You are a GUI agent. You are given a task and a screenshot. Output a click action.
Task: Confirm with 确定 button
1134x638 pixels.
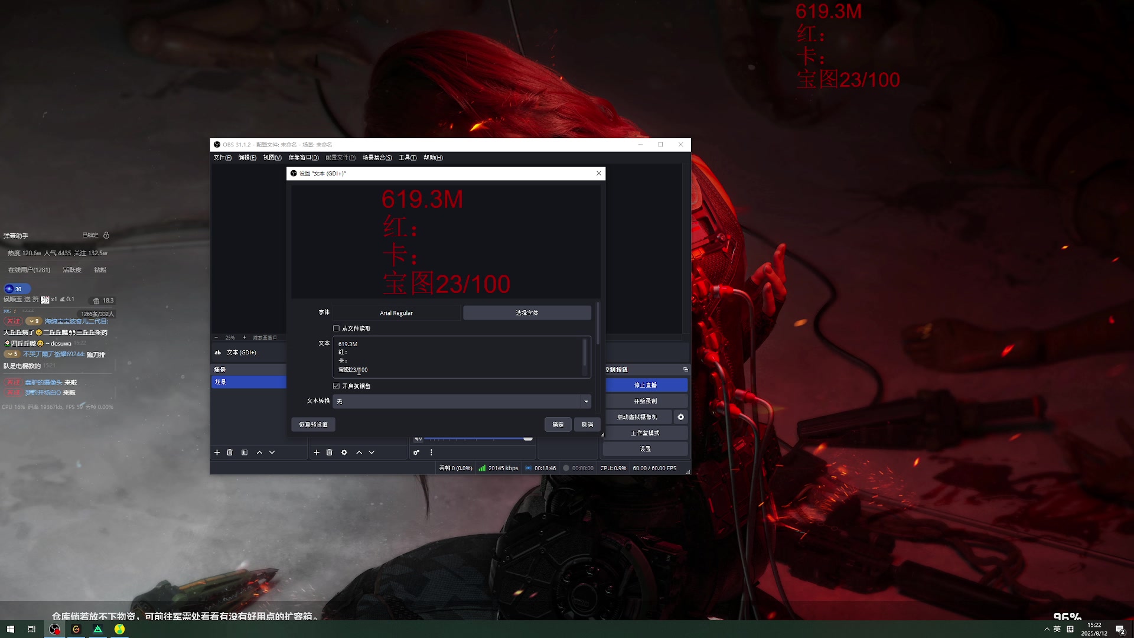click(558, 425)
